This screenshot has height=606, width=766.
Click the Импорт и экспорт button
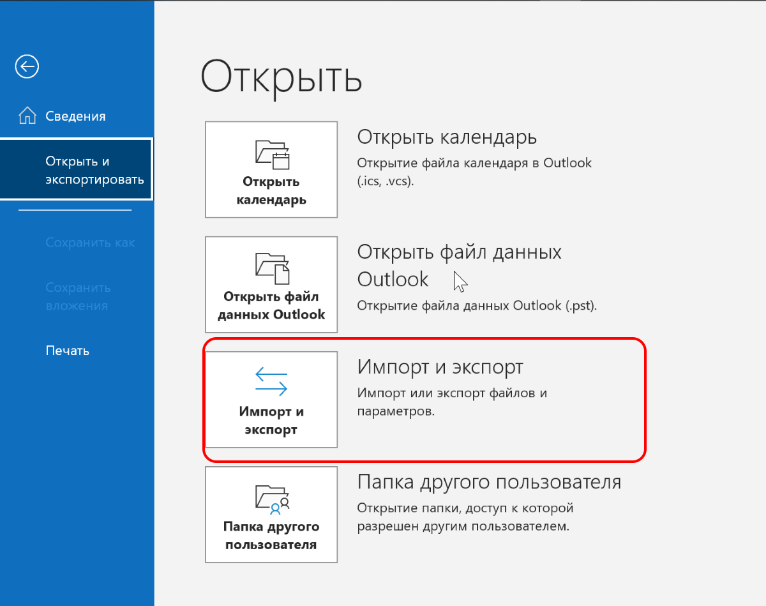point(271,400)
